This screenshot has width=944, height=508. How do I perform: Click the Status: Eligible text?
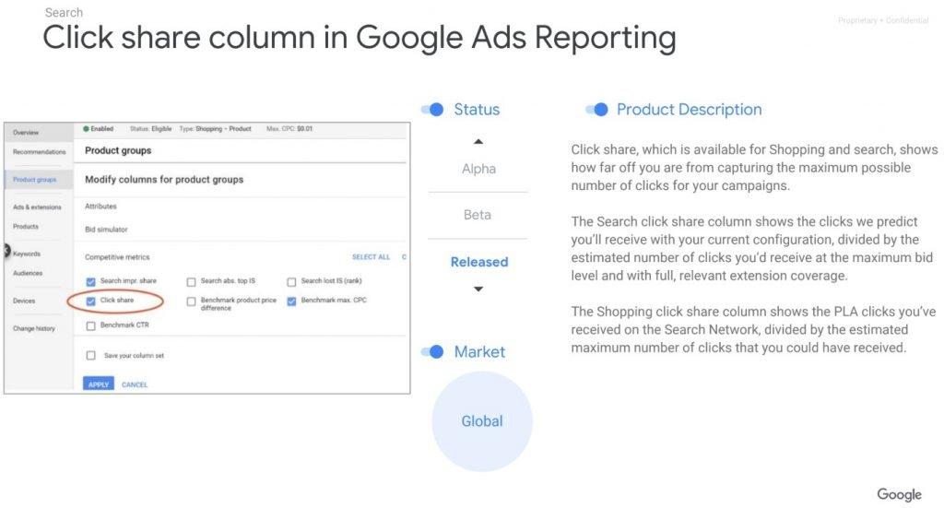tap(150, 129)
